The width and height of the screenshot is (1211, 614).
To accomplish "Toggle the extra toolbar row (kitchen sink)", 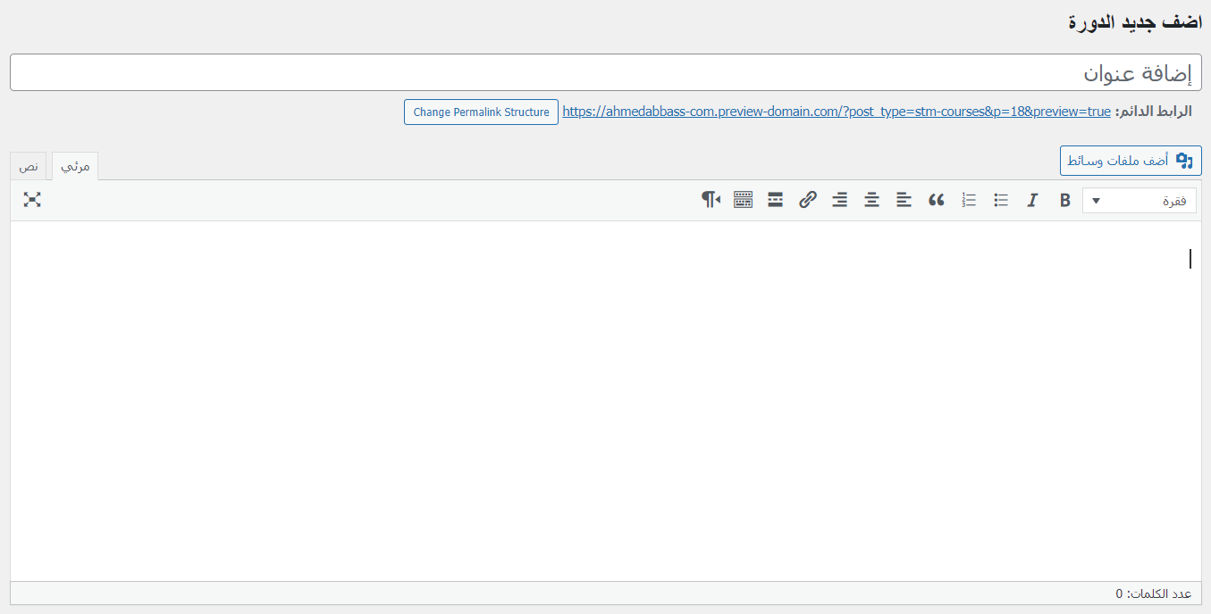I will click(743, 200).
